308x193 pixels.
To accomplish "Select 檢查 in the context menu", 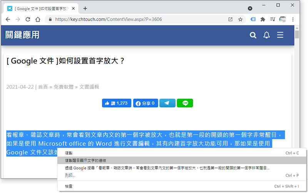I will pyautogui.click(x=182, y=186).
